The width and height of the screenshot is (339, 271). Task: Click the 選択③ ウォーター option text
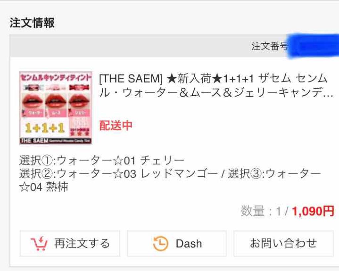click(x=274, y=174)
